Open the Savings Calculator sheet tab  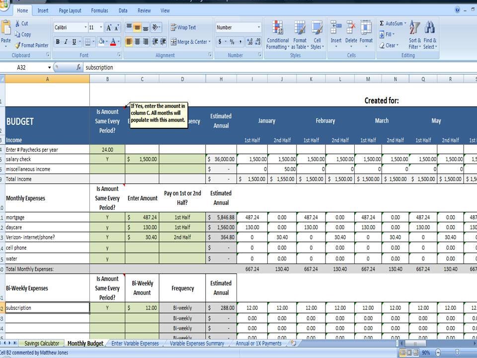[42, 344]
